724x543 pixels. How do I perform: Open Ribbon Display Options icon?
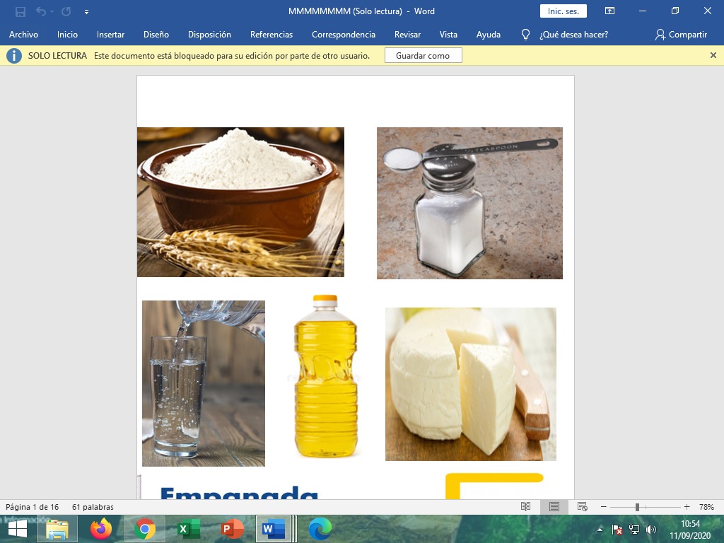coord(609,11)
